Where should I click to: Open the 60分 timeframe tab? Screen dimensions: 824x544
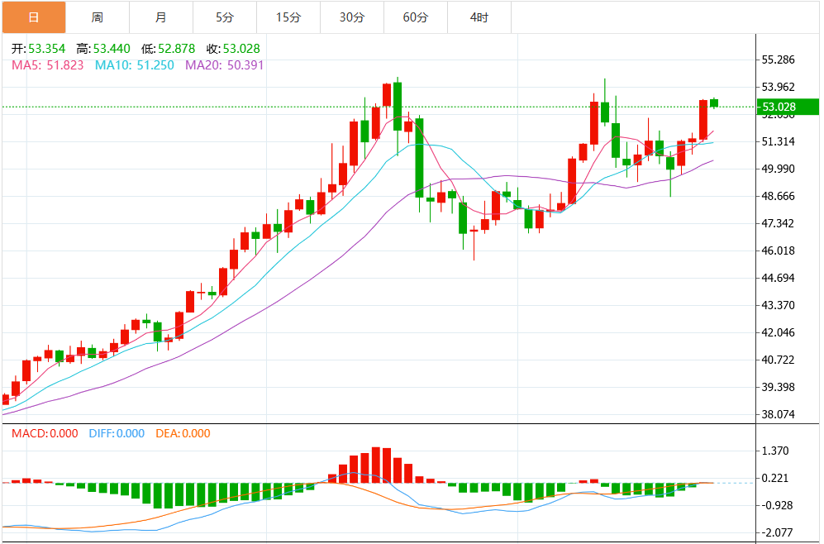(416, 17)
